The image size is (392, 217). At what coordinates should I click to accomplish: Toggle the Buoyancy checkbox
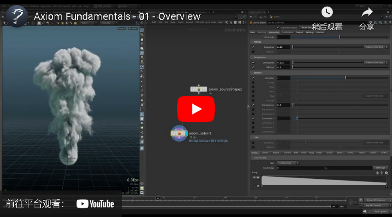point(253,78)
